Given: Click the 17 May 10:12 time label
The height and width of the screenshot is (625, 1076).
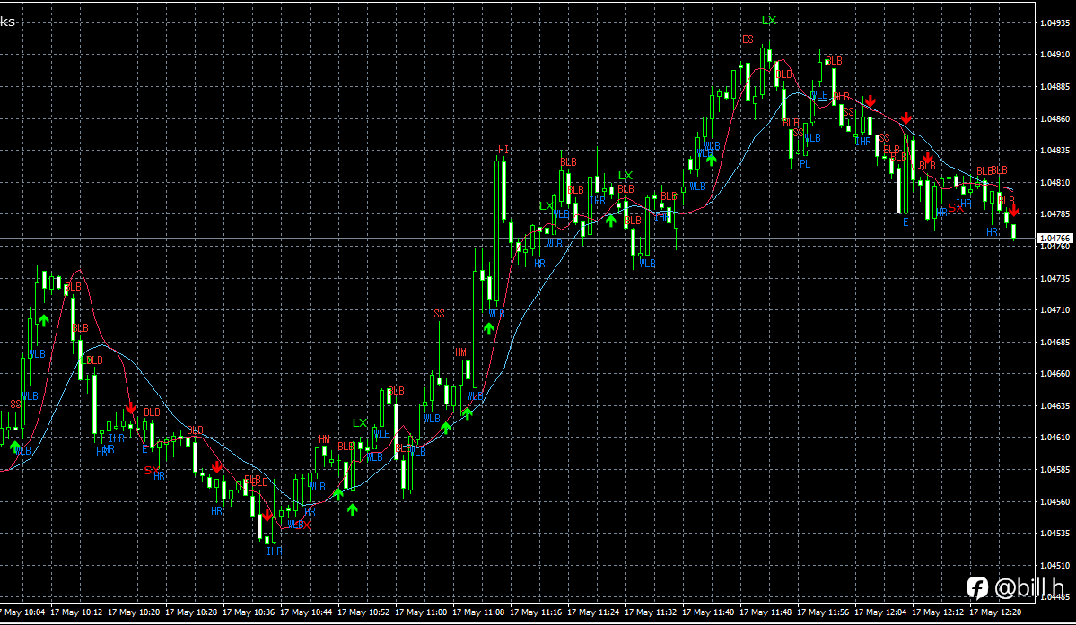Looking at the screenshot, I should 76,612.
